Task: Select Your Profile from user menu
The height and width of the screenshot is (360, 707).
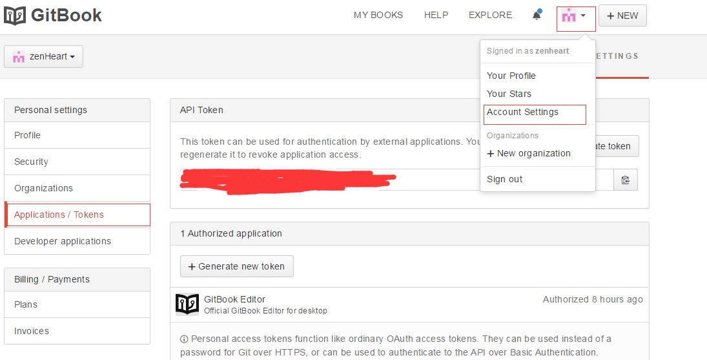Action: 511,76
